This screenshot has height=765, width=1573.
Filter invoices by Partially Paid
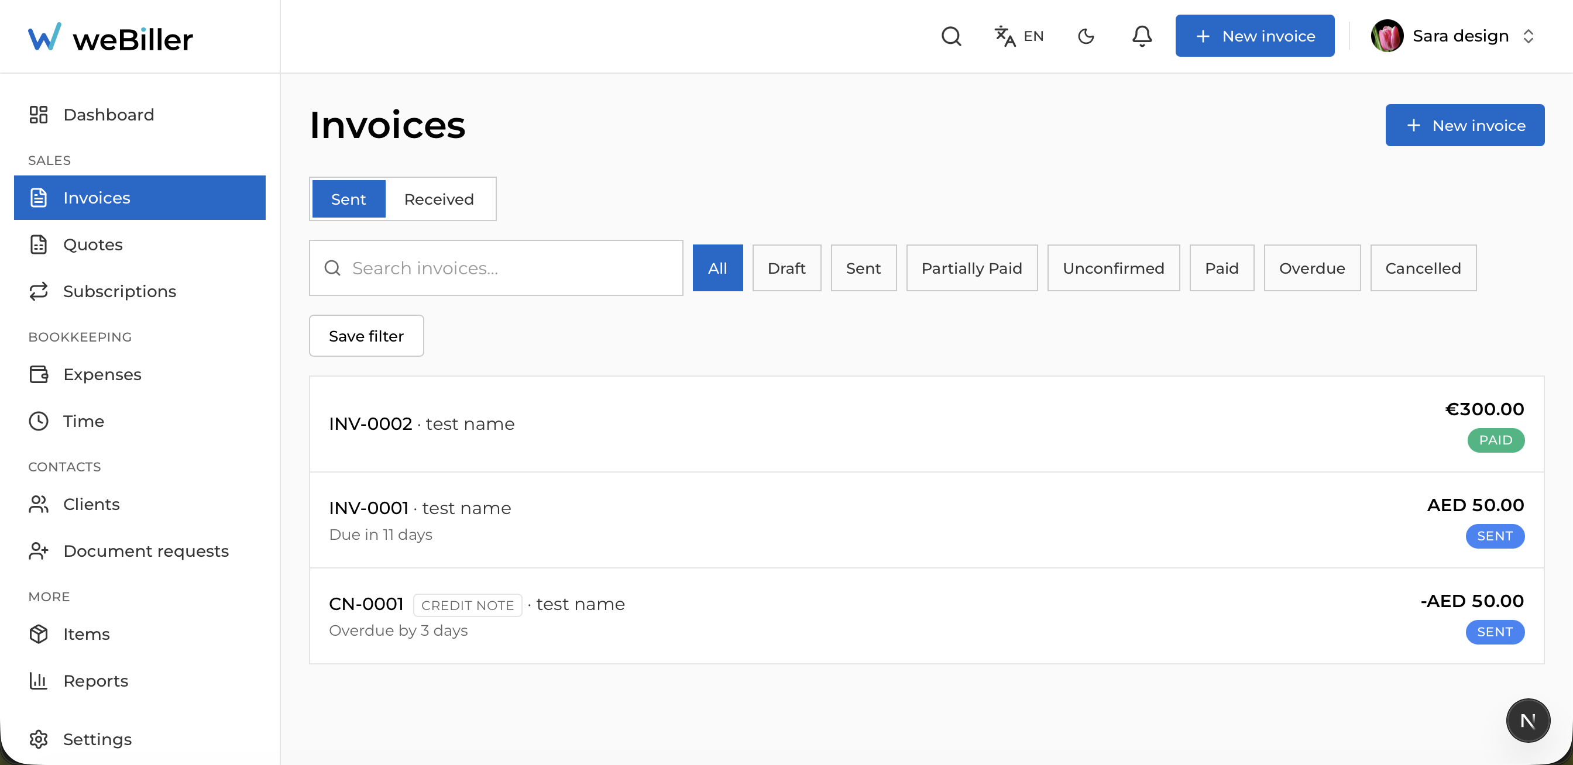tap(971, 268)
